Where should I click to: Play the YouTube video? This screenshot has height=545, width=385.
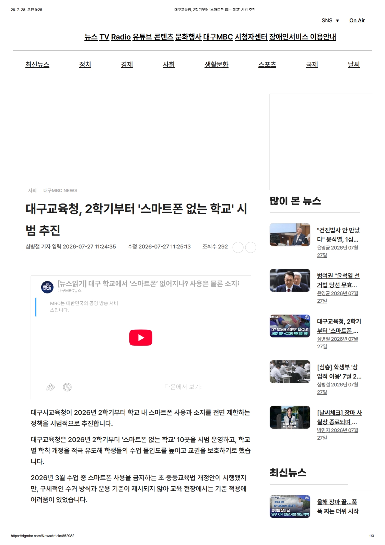click(141, 338)
